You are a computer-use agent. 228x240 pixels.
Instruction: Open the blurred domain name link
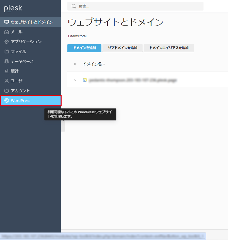[x=133, y=80]
